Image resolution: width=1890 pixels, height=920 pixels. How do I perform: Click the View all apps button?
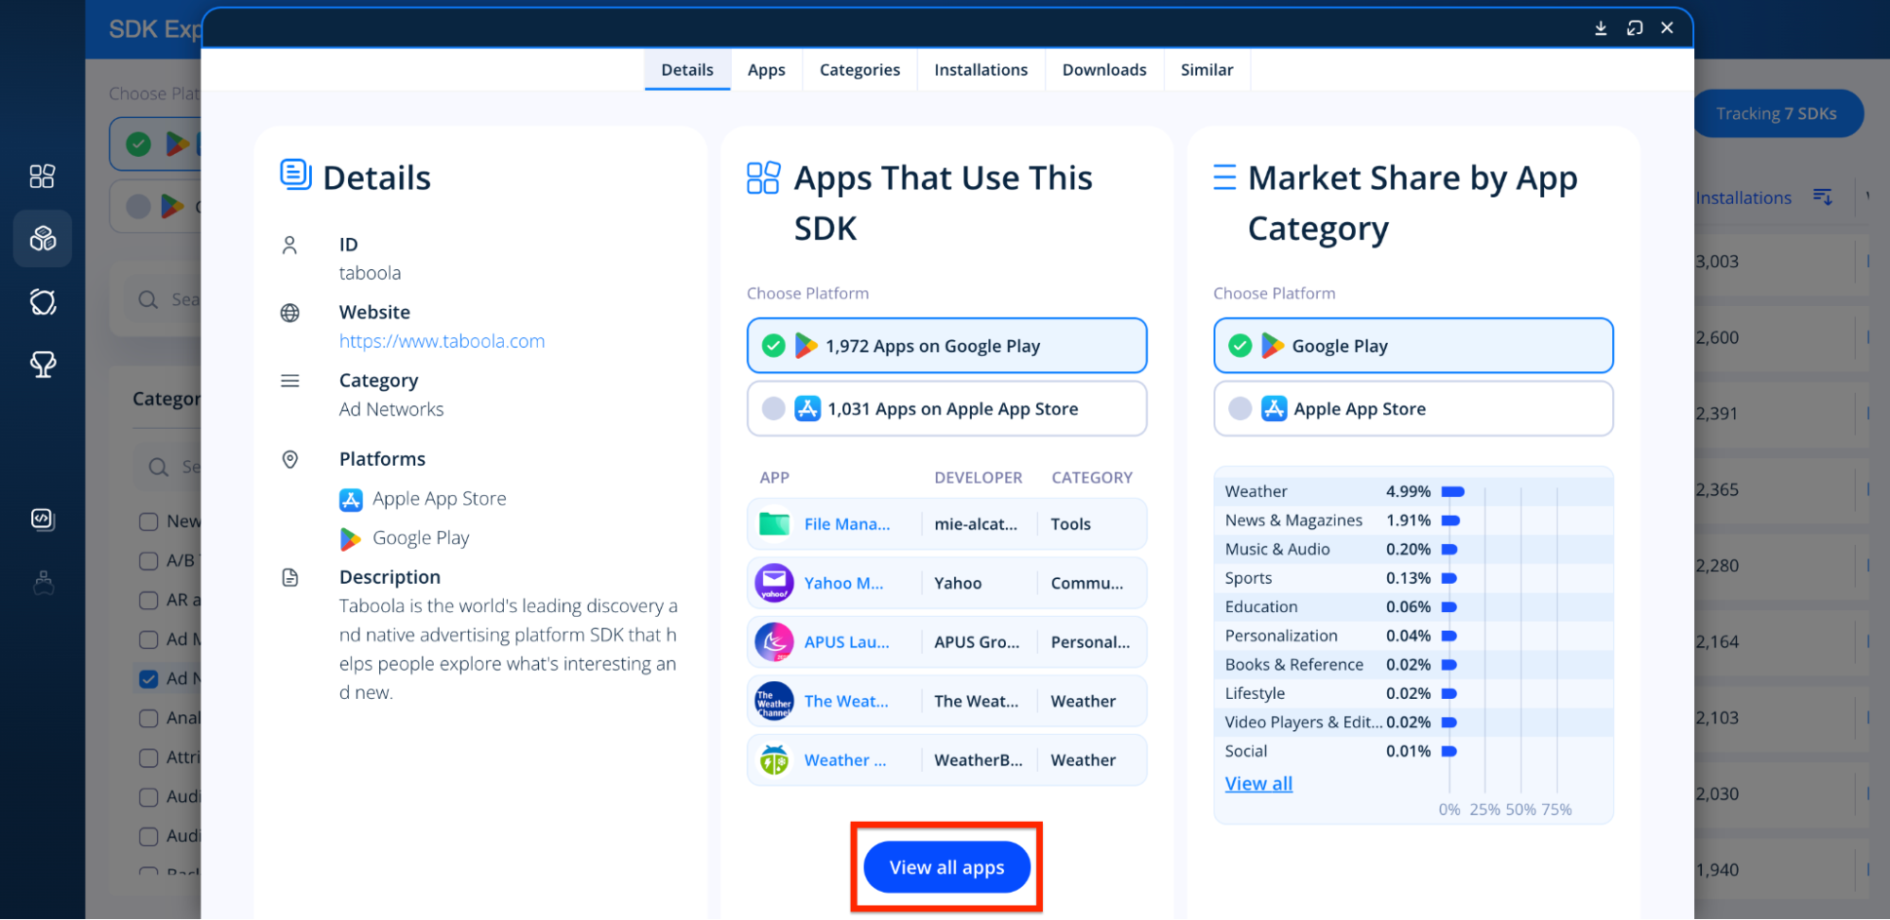(x=946, y=867)
